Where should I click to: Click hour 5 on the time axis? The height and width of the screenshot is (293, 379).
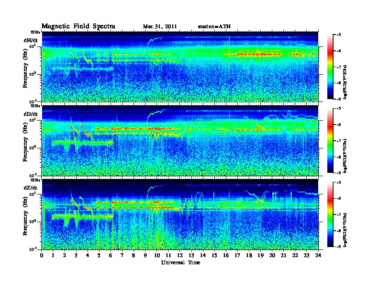point(100,255)
